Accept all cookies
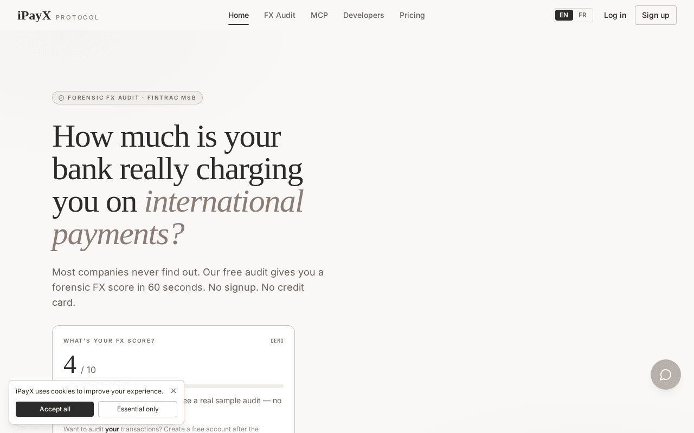The width and height of the screenshot is (694, 433). point(55,409)
